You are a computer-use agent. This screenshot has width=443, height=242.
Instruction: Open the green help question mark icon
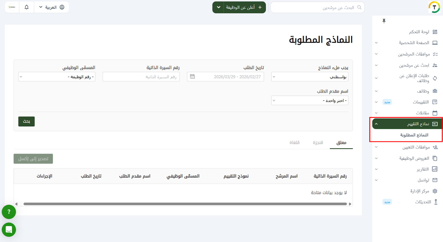pos(9,212)
